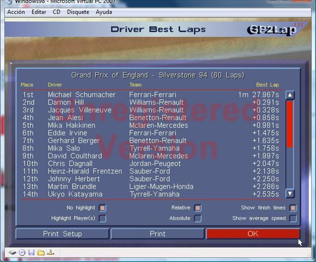
Task: Click the scroll down arrow of driver list
Action: [290, 194]
